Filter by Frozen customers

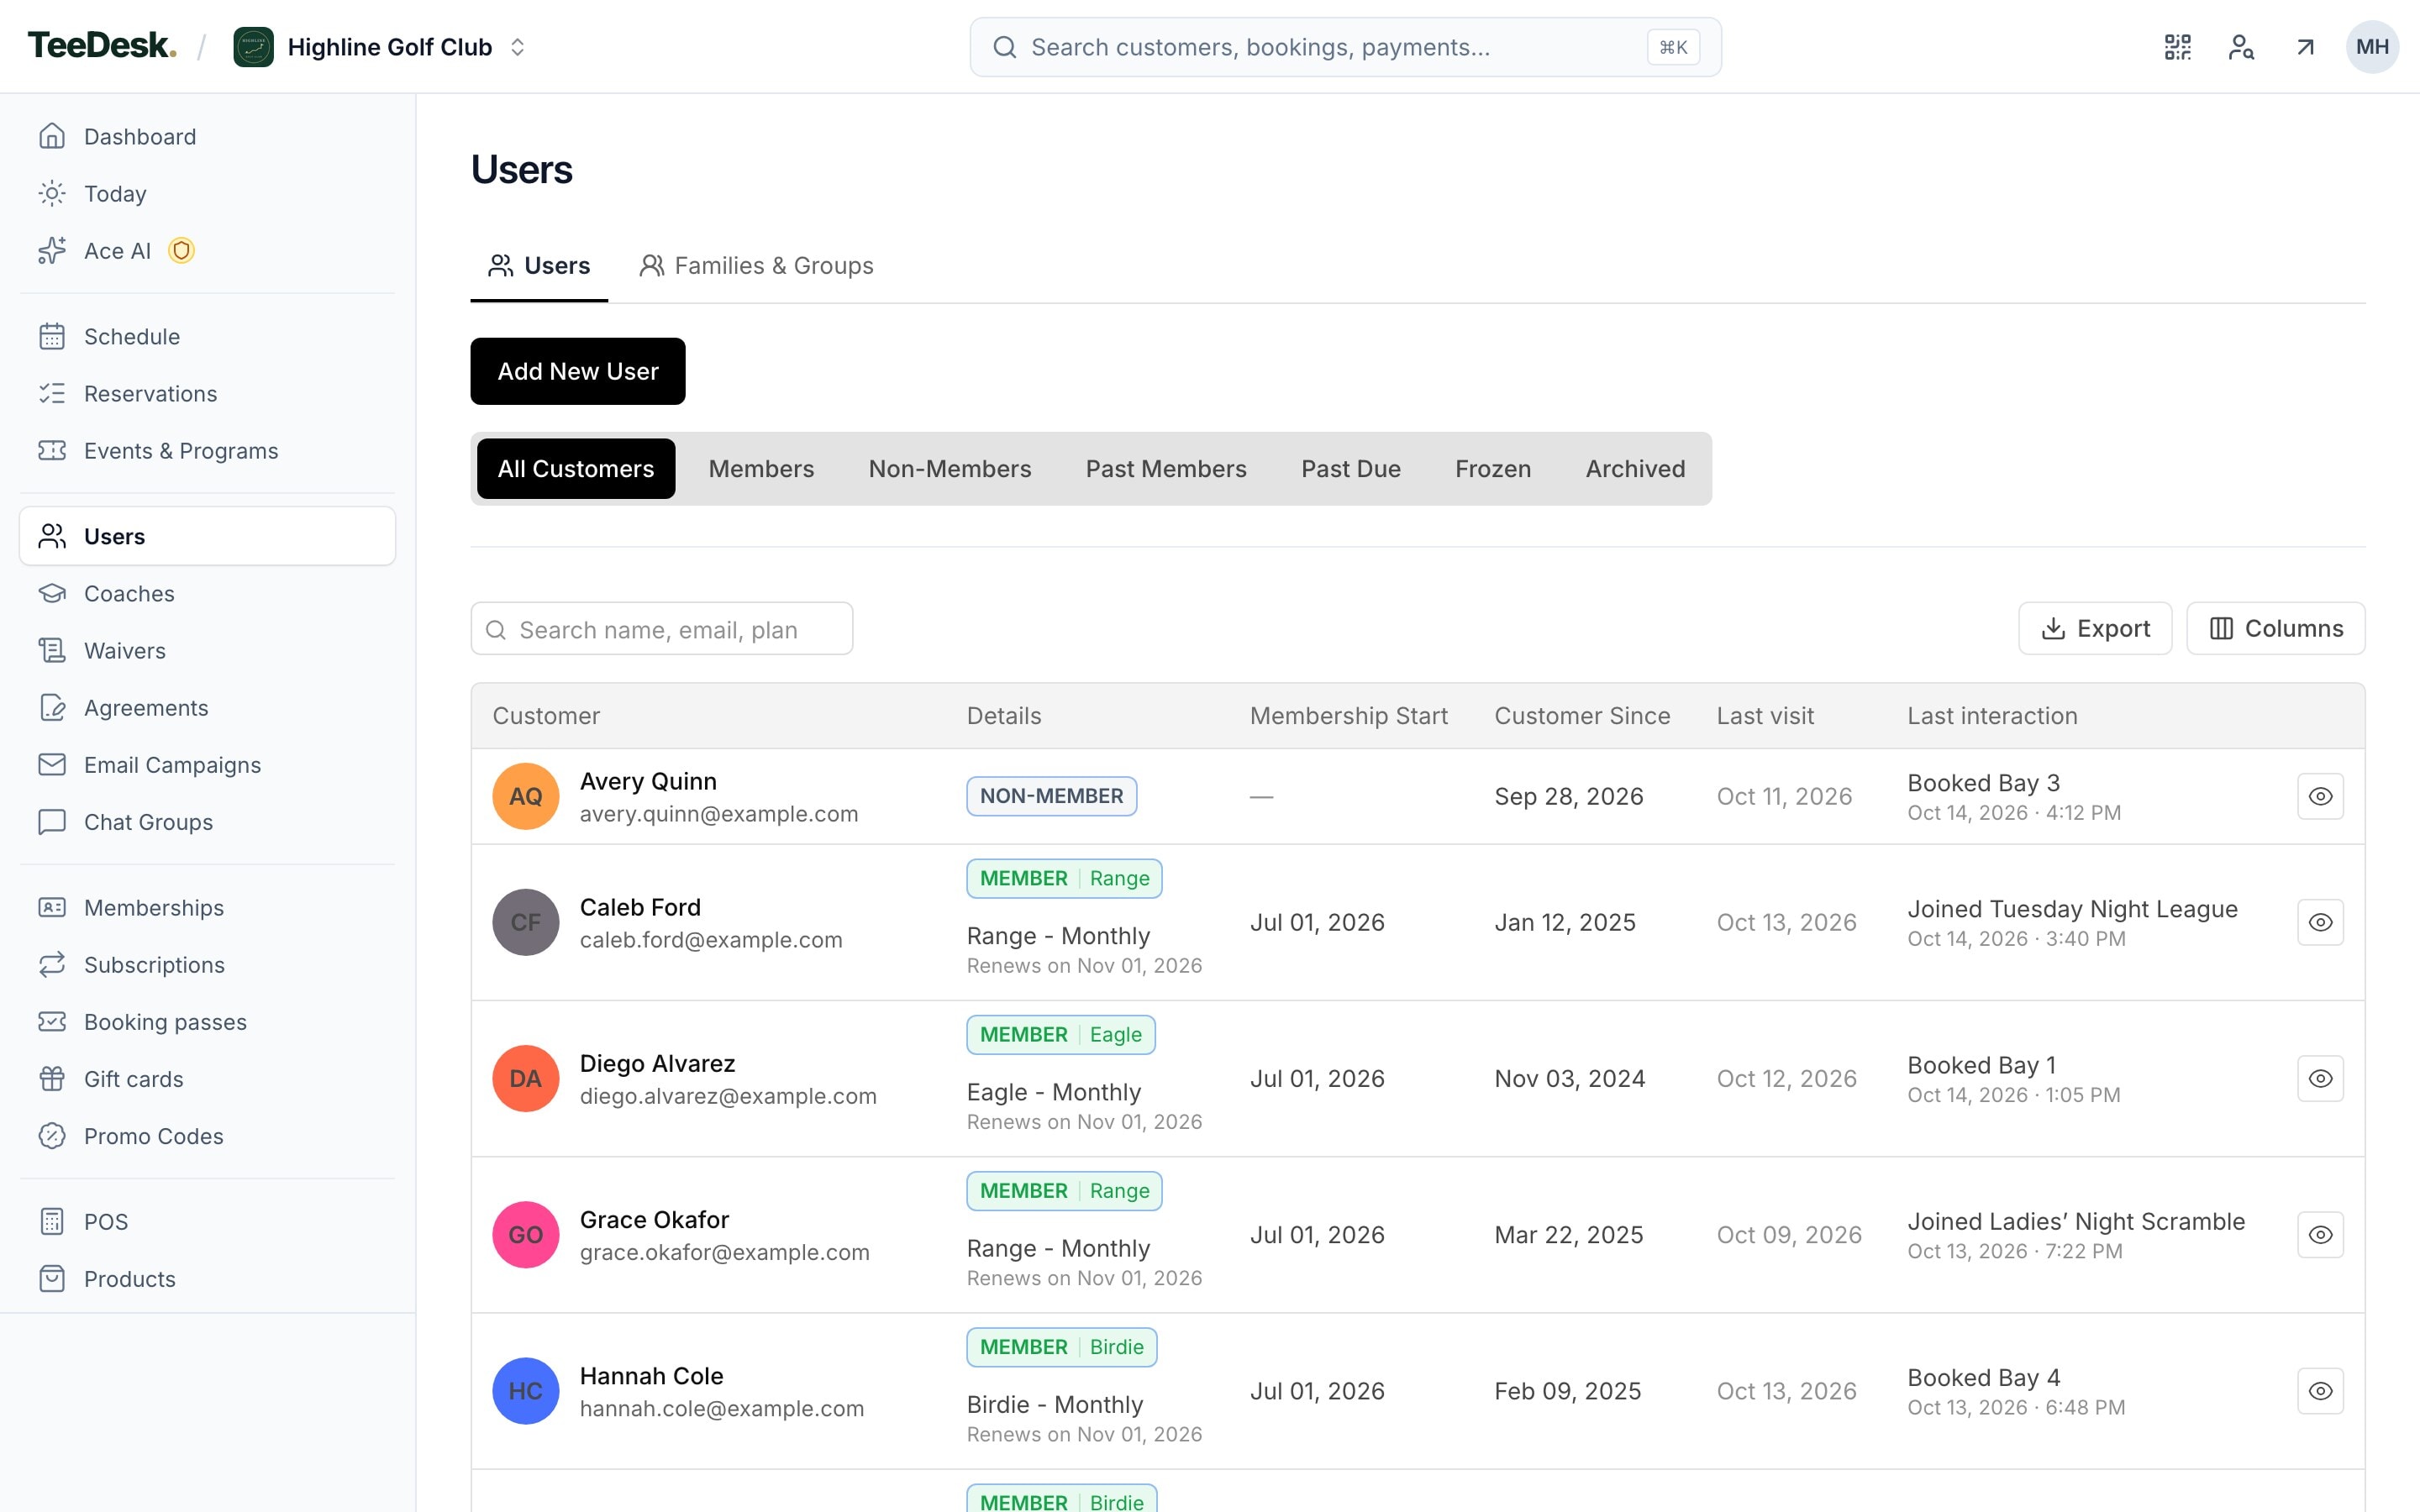tap(1493, 468)
